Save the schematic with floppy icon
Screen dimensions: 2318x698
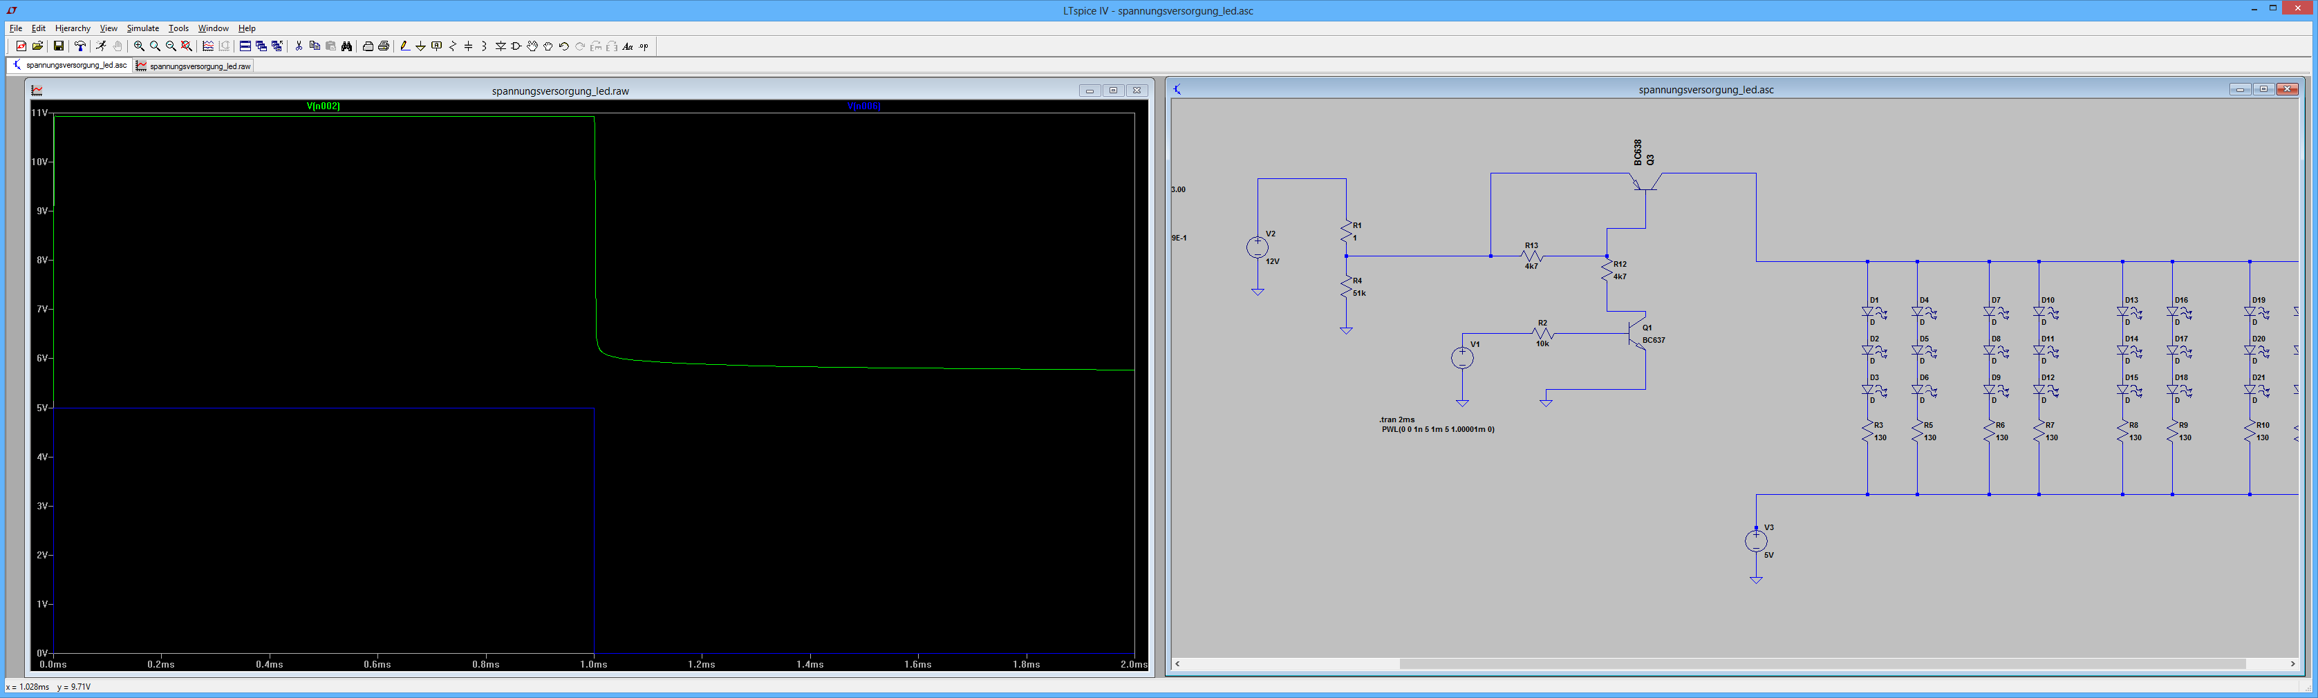(59, 46)
